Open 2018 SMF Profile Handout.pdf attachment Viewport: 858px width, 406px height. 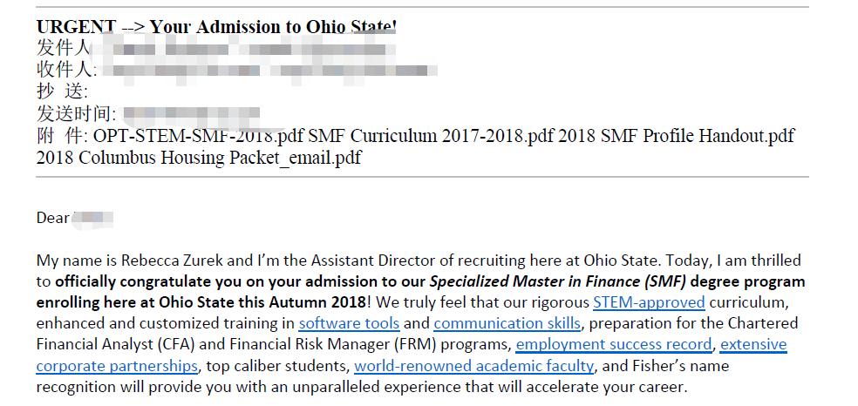pyautogui.click(x=676, y=135)
